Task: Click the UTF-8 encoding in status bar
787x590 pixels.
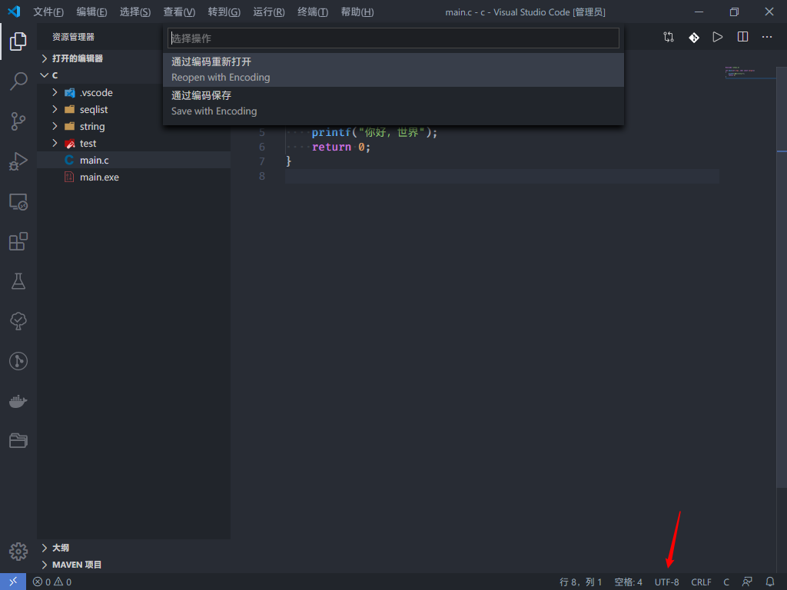Action: tap(666, 582)
